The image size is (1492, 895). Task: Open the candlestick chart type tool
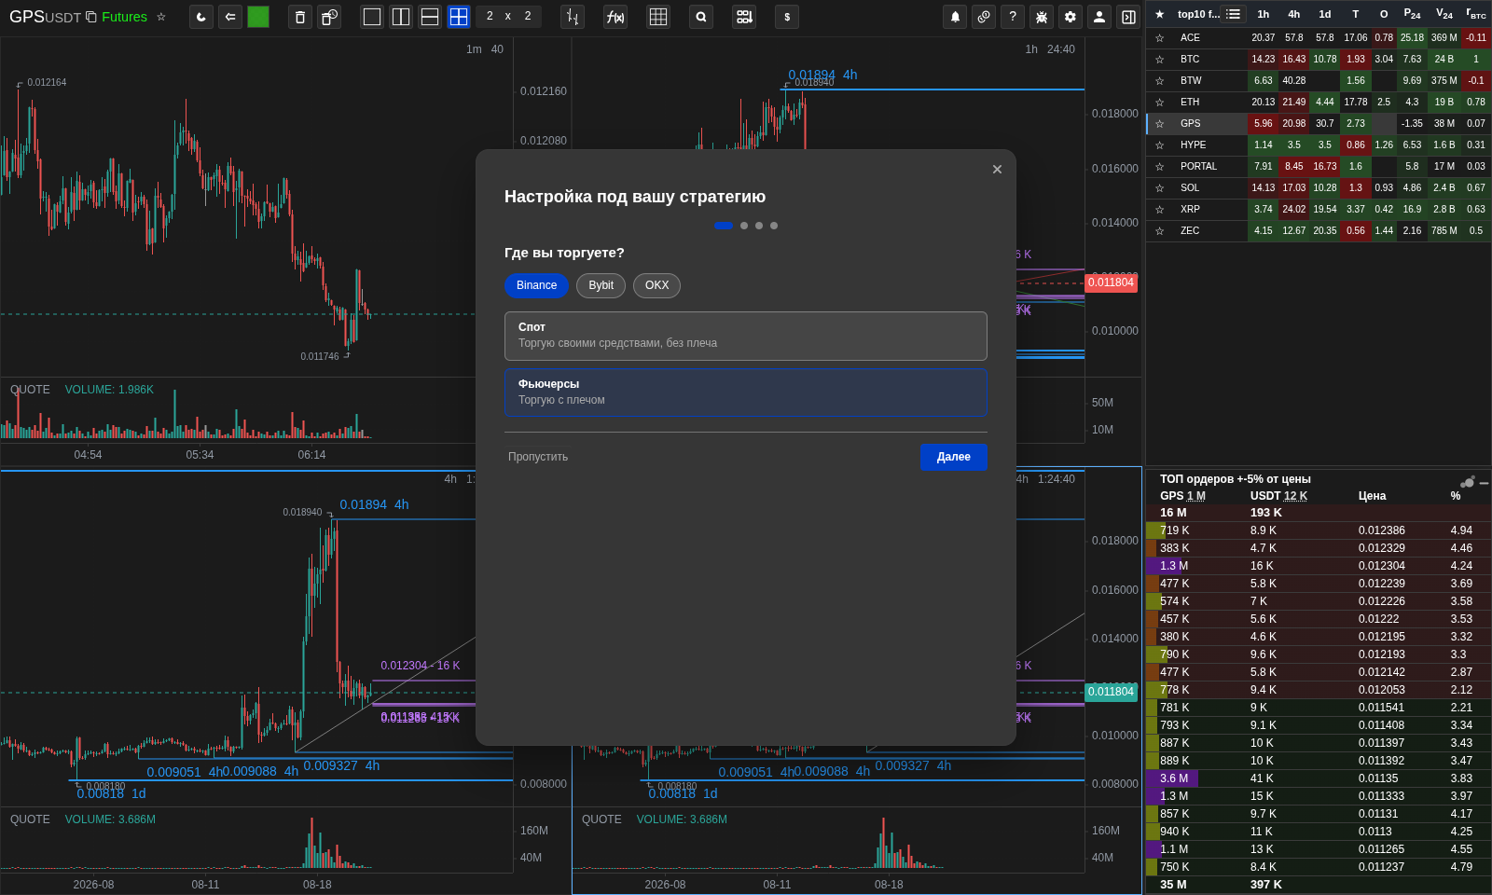(573, 17)
